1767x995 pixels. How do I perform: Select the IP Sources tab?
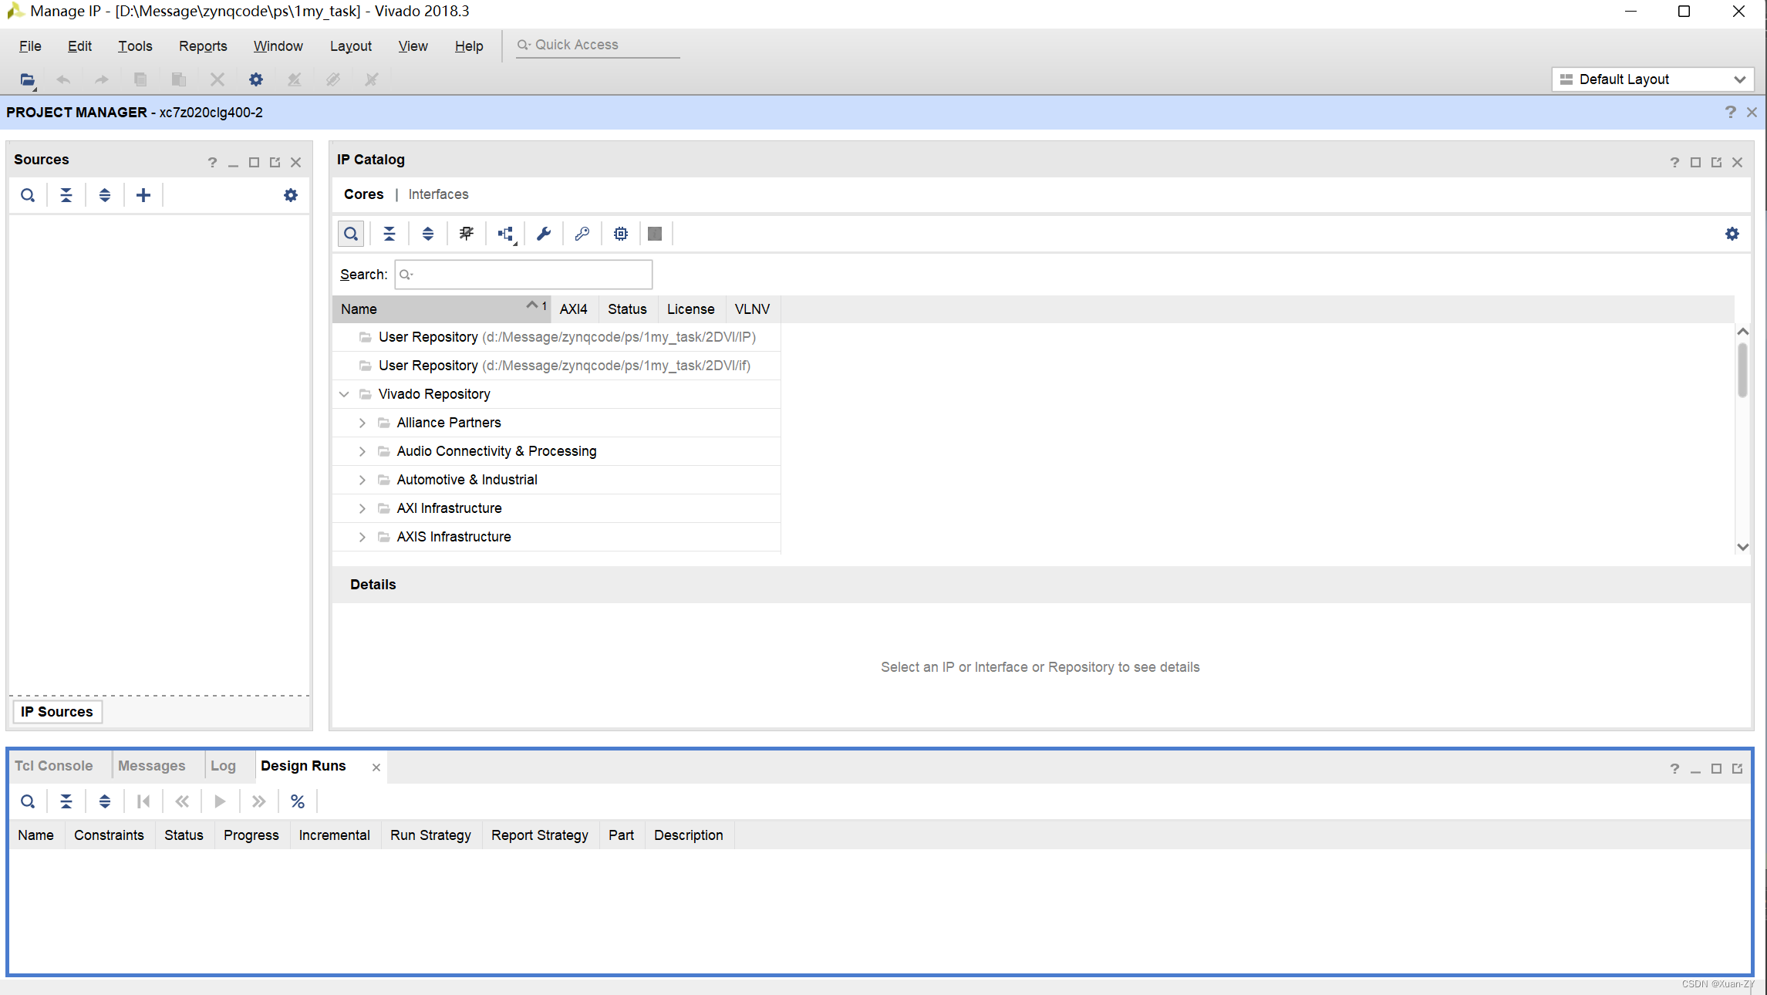[56, 712]
